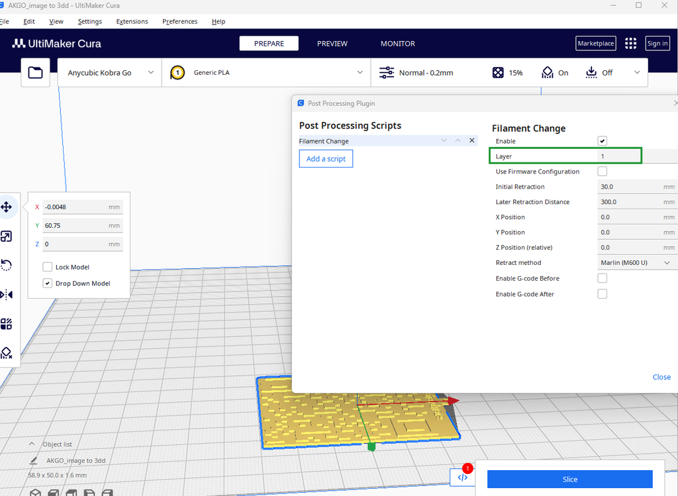Select the Support Blocker tool
Screen dimensions: 678x496
(x=7, y=353)
